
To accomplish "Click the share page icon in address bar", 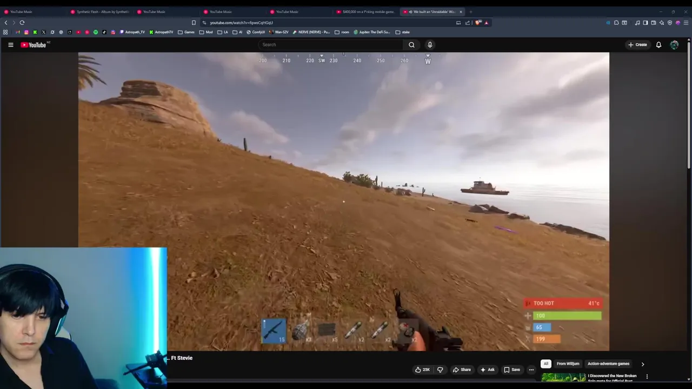I will (468, 23).
